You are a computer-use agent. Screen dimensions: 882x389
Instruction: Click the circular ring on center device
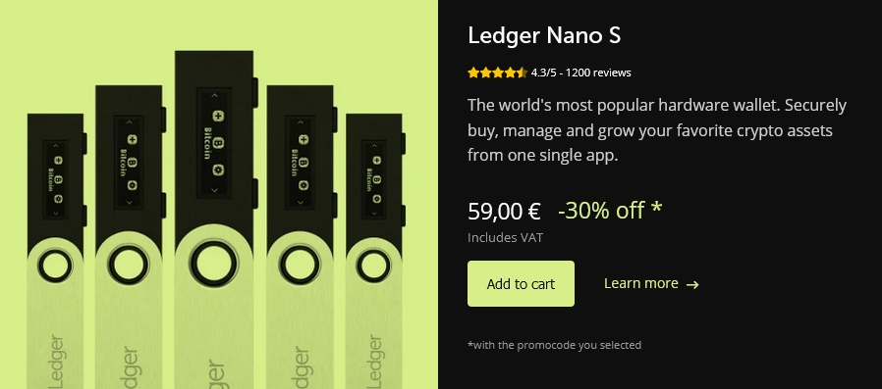tap(211, 264)
